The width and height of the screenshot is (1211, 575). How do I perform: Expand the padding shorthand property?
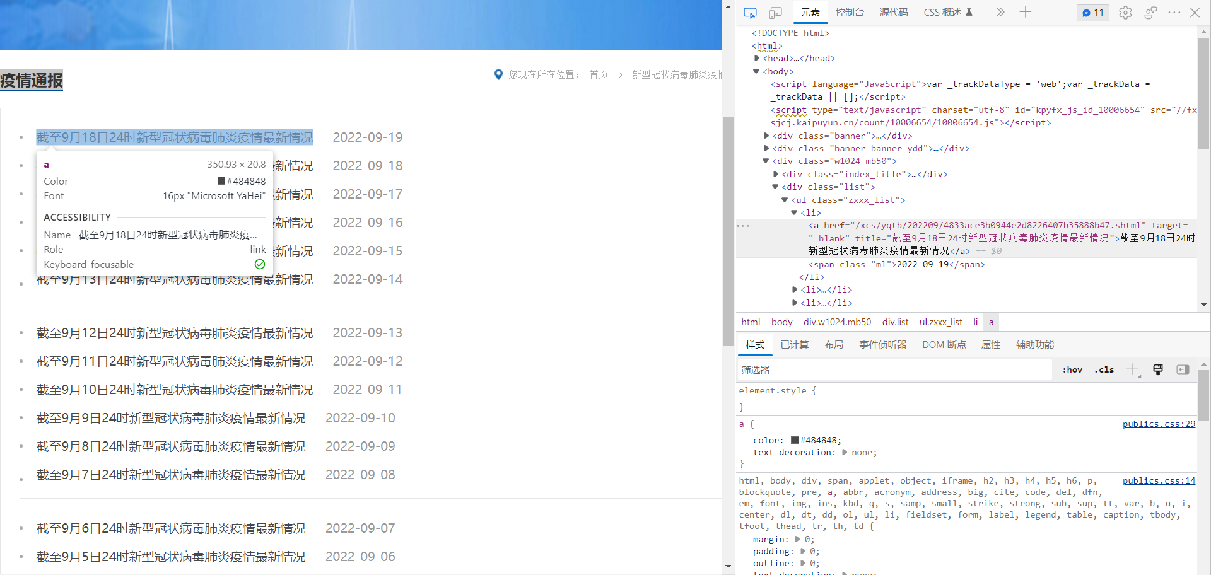803,551
